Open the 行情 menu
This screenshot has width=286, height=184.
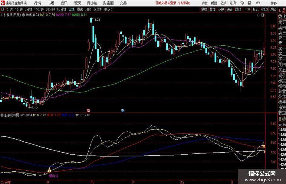[x=38, y=3]
